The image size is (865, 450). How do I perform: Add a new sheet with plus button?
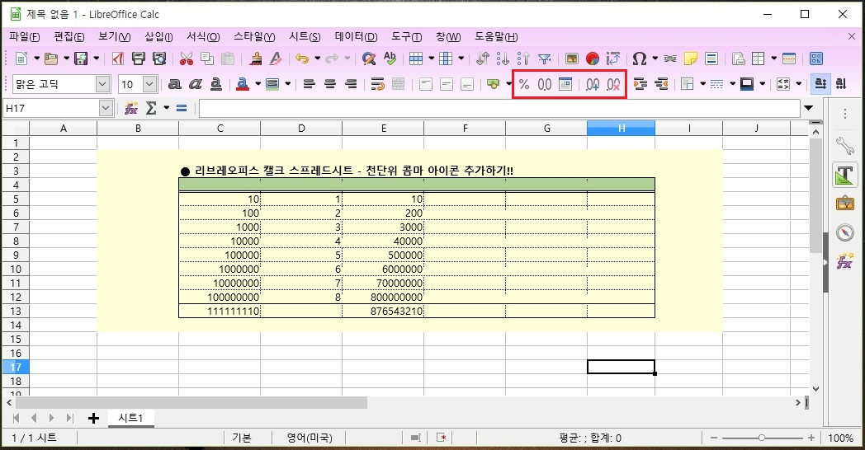[x=94, y=418]
